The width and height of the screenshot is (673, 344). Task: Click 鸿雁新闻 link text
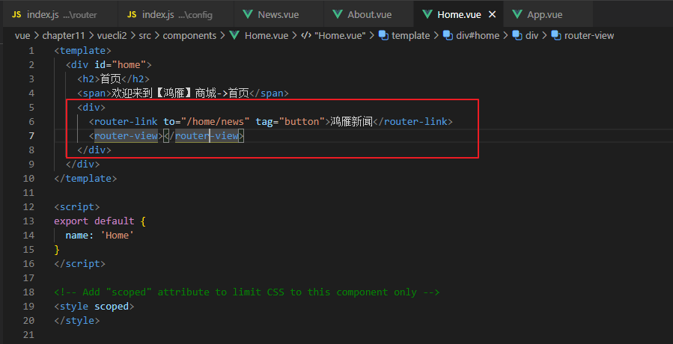tap(351, 122)
